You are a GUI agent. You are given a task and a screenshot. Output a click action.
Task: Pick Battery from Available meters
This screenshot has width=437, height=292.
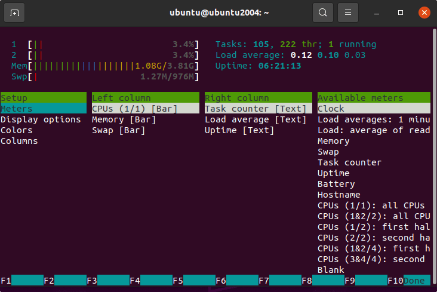(x=336, y=184)
